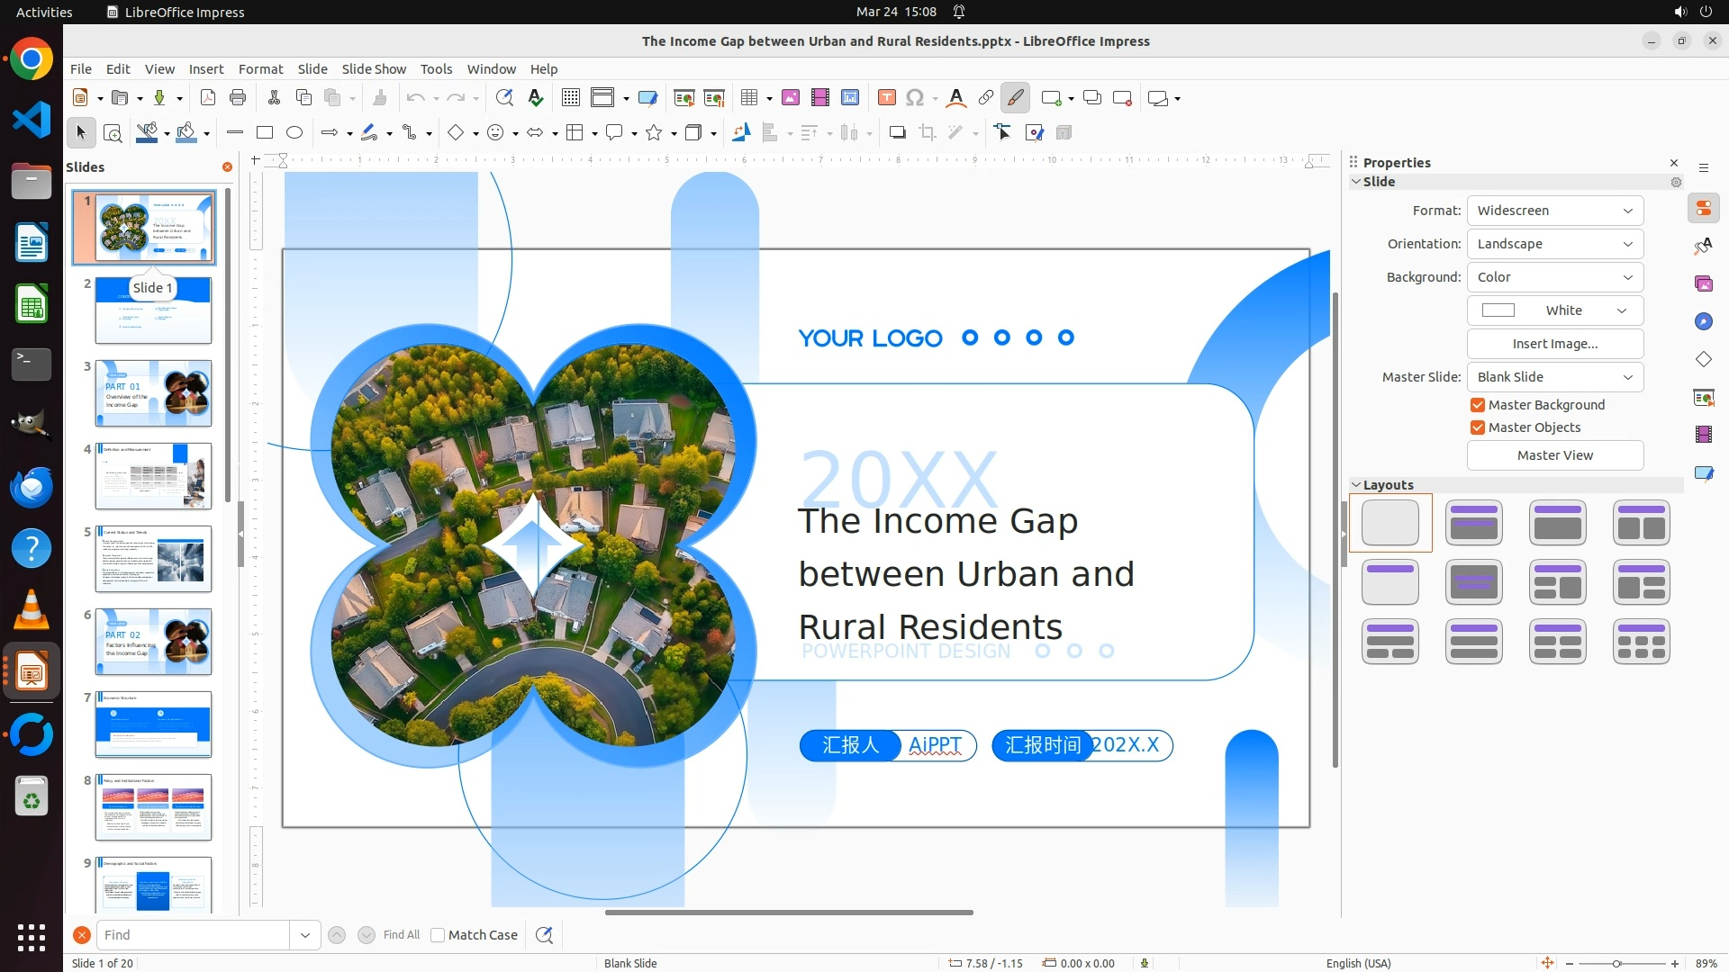
Task: Click the Master View button
Action: (1555, 455)
